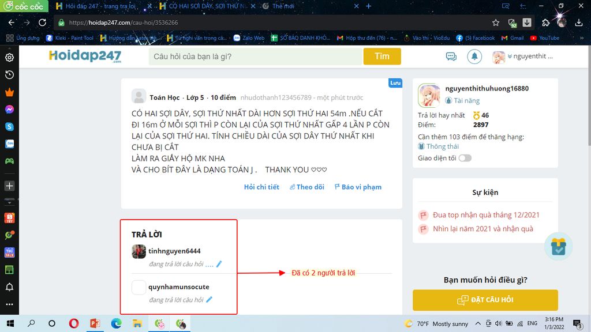The image size is (591, 332).
Task: Open Skype from the browser sidebar
Action: [9, 127]
